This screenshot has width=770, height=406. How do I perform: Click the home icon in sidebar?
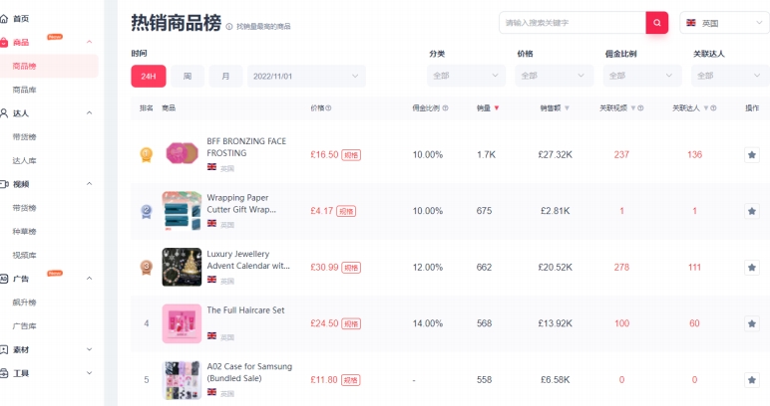pyautogui.click(x=4, y=19)
